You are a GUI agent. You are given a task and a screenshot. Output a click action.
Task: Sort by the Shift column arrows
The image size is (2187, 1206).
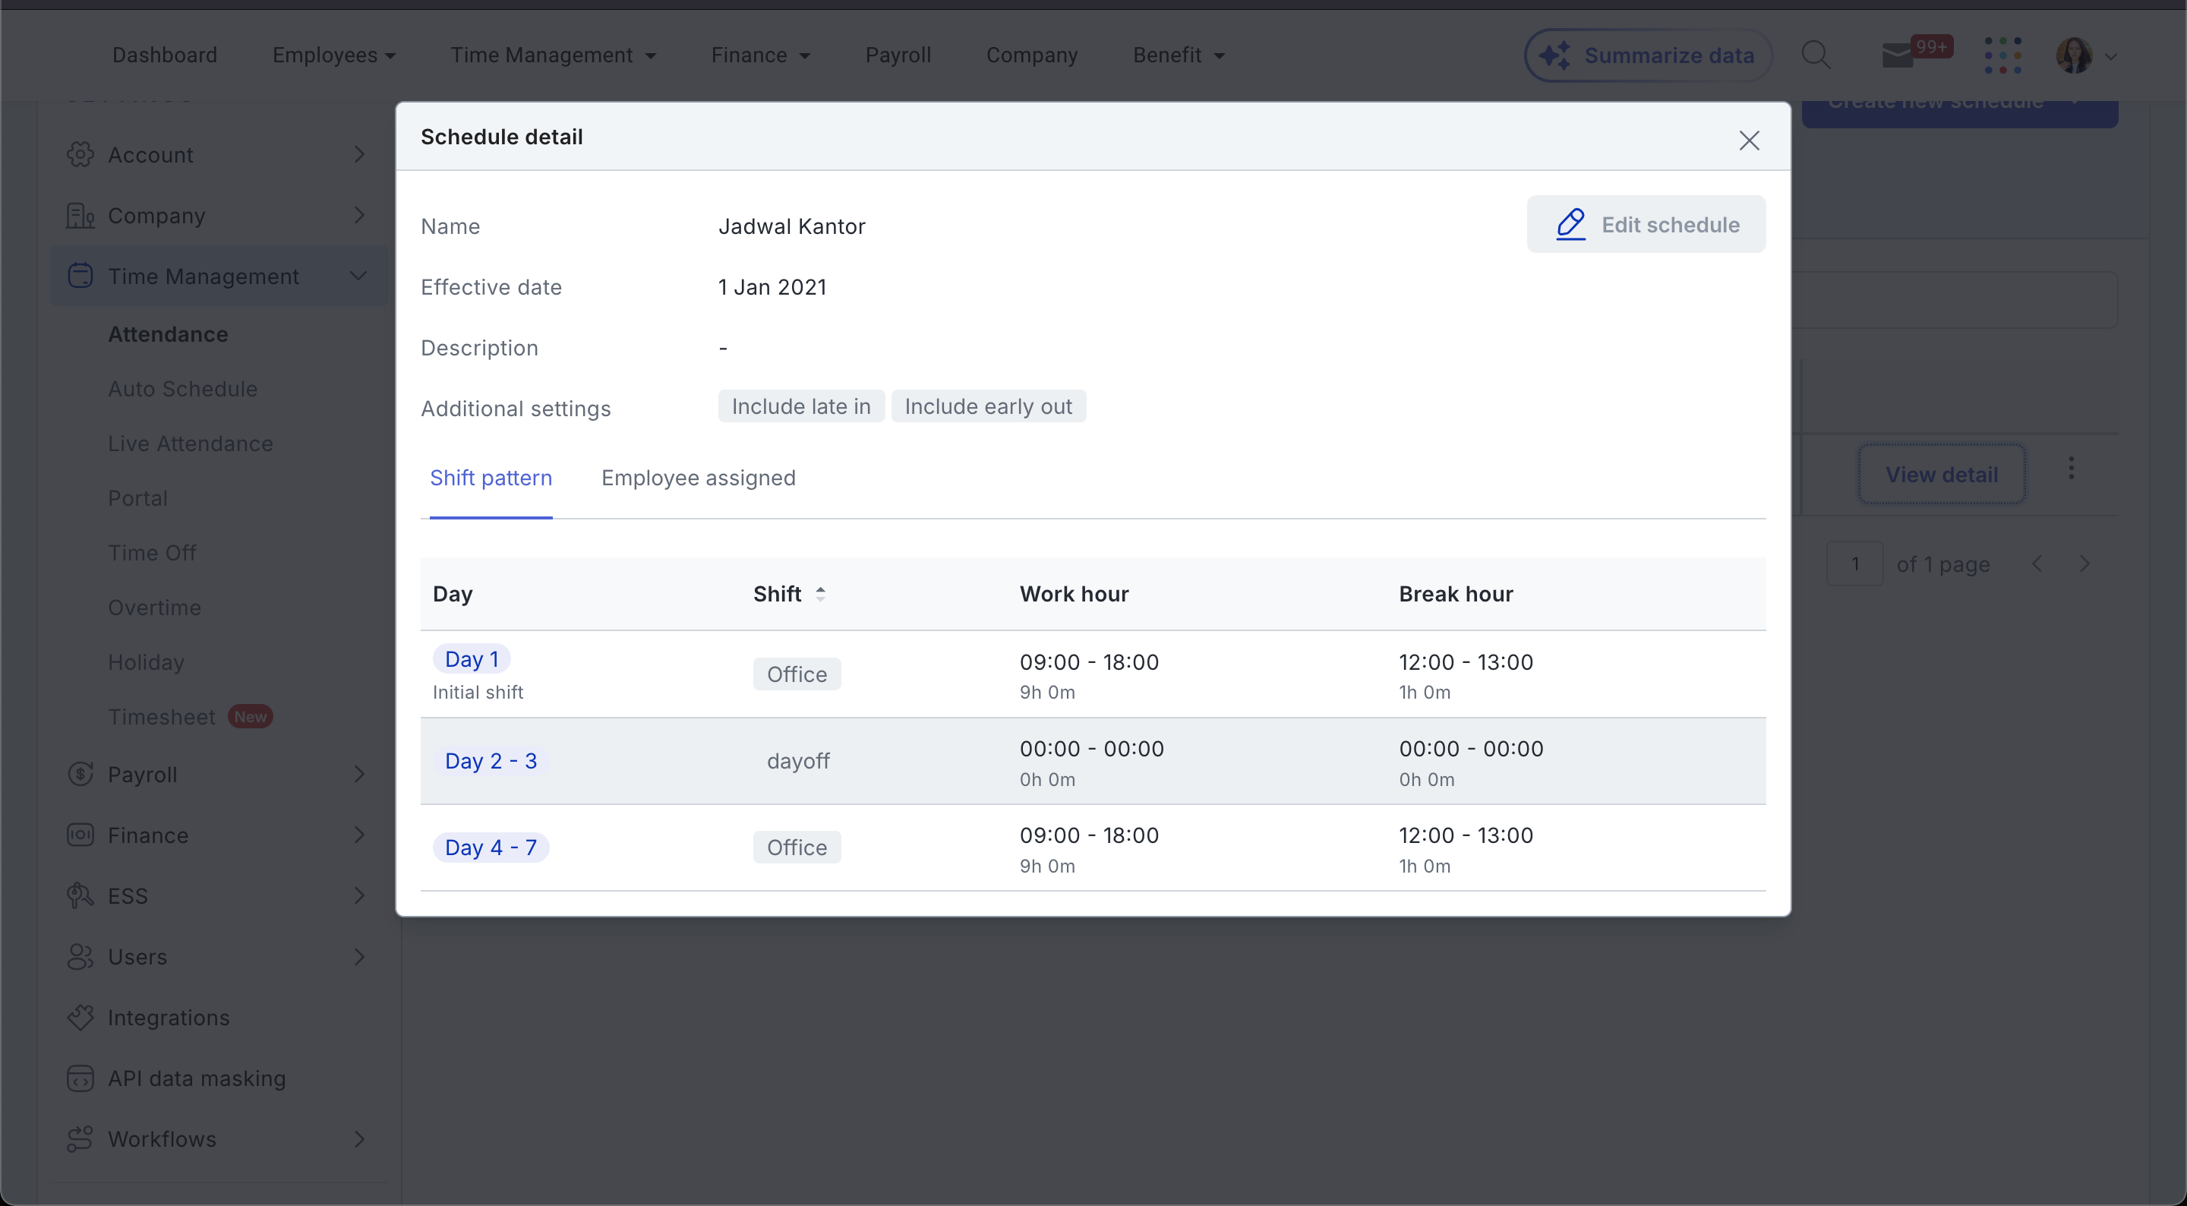pyautogui.click(x=820, y=594)
